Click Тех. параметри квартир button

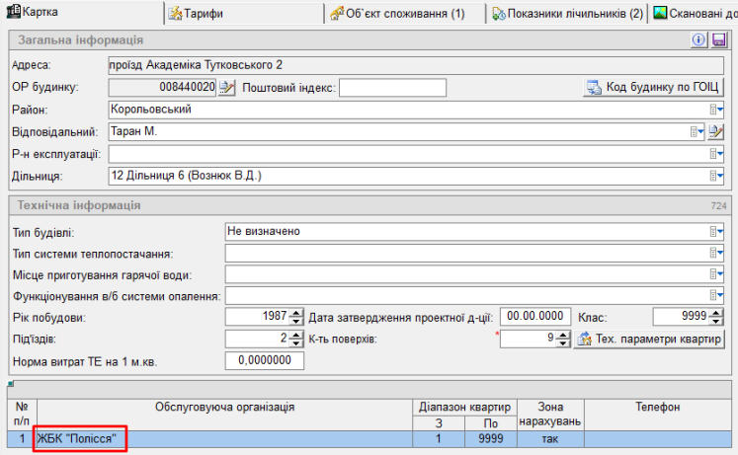click(650, 340)
